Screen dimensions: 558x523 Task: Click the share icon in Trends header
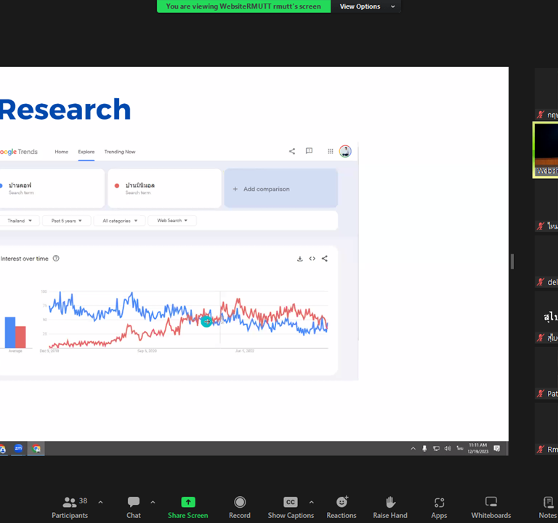coord(292,151)
